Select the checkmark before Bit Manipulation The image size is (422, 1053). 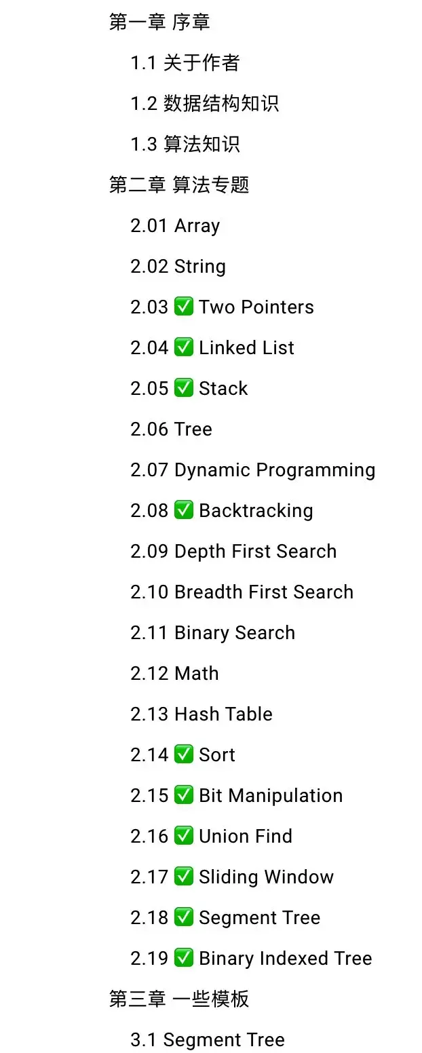(x=184, y=795)
